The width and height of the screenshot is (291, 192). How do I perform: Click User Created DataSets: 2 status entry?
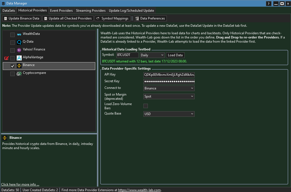pyautogui.click(x=40, y=190)
